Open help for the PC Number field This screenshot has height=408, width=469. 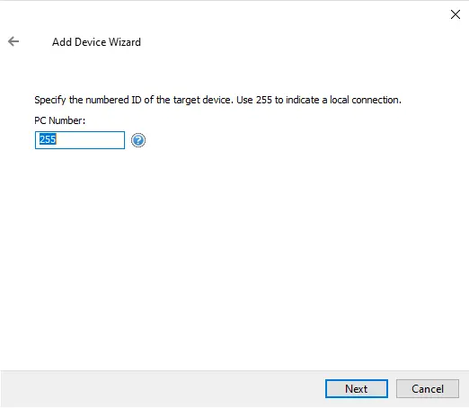[x=138, y=140]
